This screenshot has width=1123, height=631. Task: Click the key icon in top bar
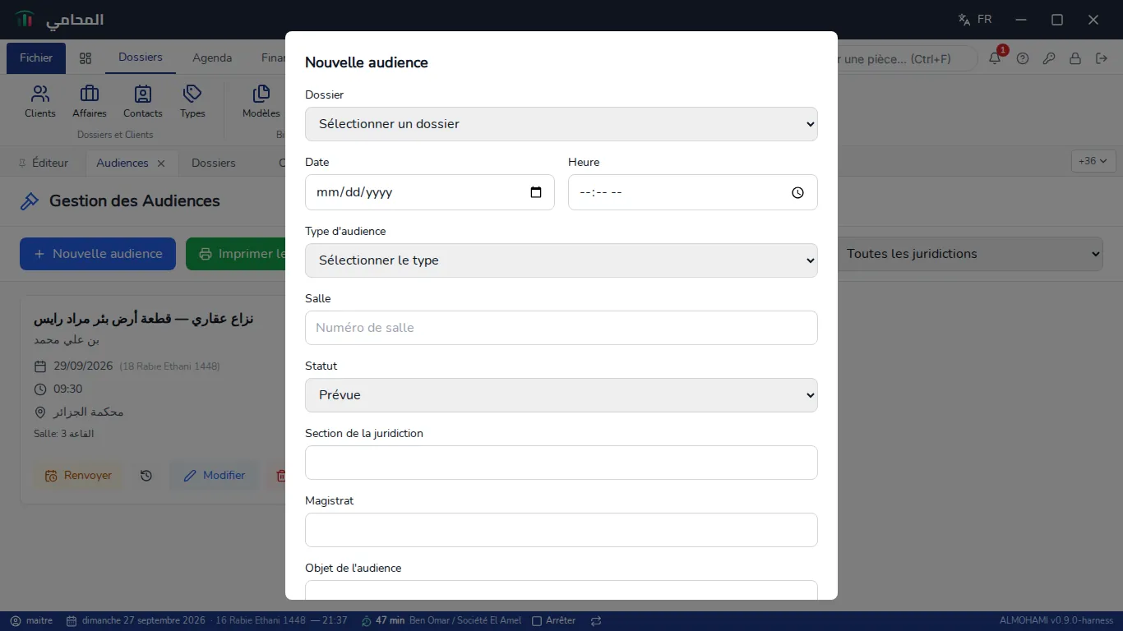(1049, 58)
